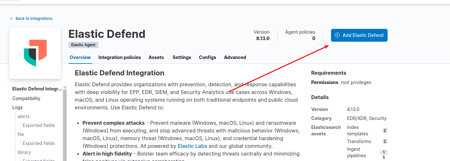Click Add Elastic Defend button
The image size is (450, 161).
tap(359, 35)
